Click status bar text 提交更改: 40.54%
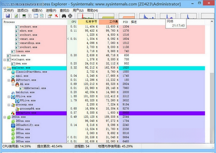Screen dimensions: 216x153 (50, 146)
